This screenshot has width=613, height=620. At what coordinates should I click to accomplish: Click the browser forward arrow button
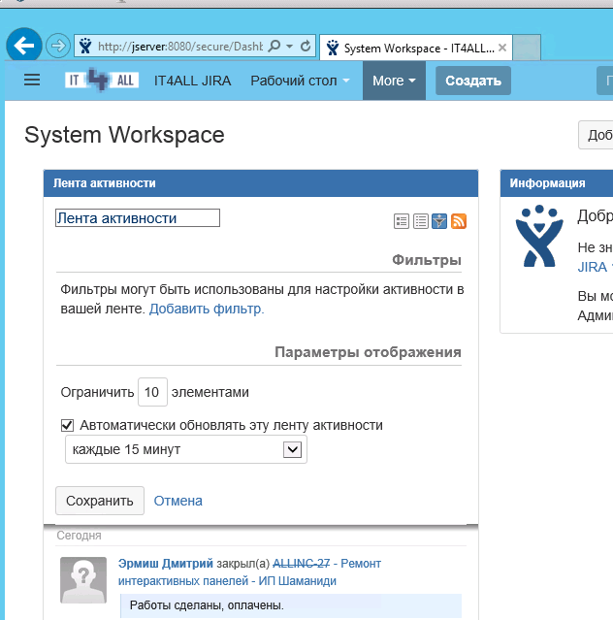(58, 46)
